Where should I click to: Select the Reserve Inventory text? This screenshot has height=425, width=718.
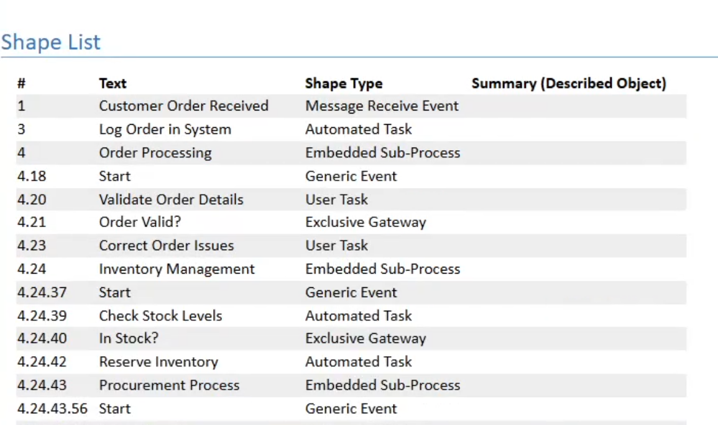tap(159, 362)
